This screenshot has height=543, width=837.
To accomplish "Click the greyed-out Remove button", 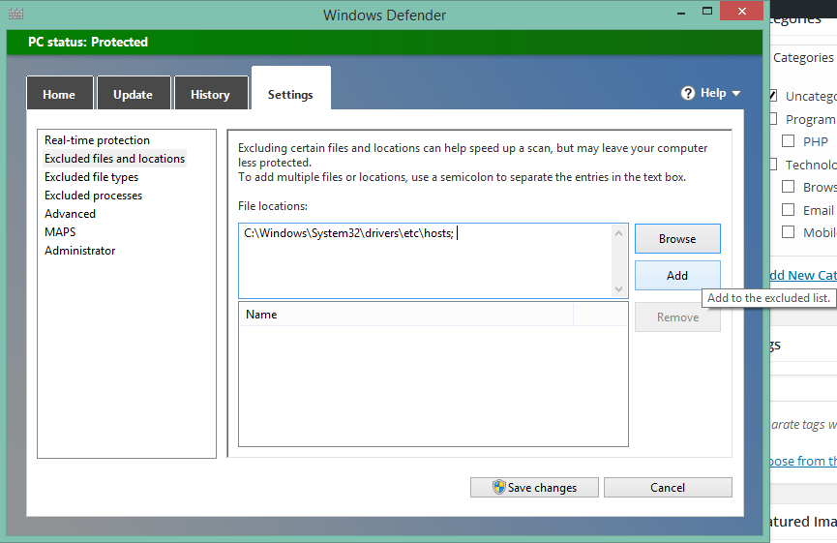I will [x=677, y=317].
